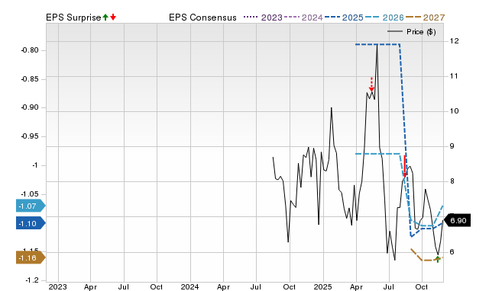Click the EPS Surprise legend label

[x=73, y=18]
